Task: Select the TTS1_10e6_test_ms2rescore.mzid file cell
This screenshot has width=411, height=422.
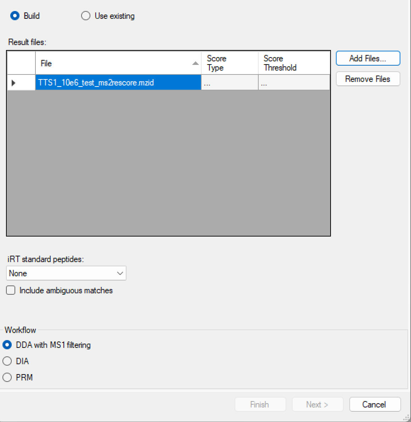Action: coord(118,83)
